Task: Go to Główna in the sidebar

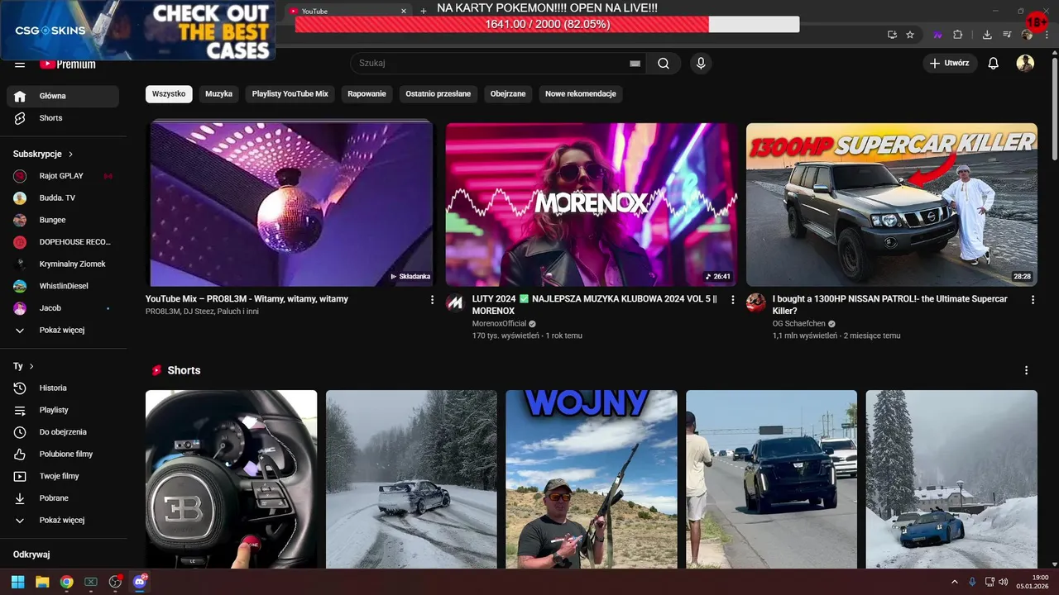Action: (x=63, y=96)
